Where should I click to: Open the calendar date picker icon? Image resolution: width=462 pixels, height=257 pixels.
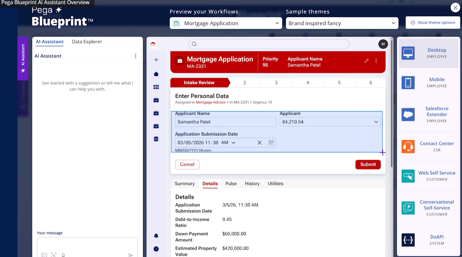[271, 143]
